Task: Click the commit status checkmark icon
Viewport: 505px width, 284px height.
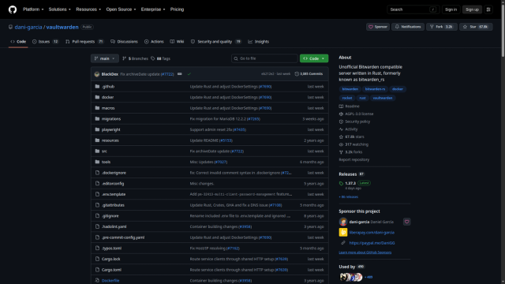Action: [x=189, y=74]
